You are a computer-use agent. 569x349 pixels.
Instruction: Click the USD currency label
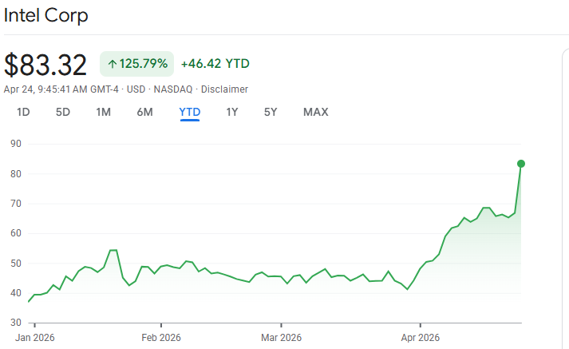pos(136,89)
